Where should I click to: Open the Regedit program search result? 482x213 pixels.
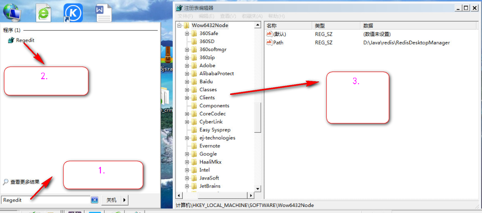tap(21, 40)
